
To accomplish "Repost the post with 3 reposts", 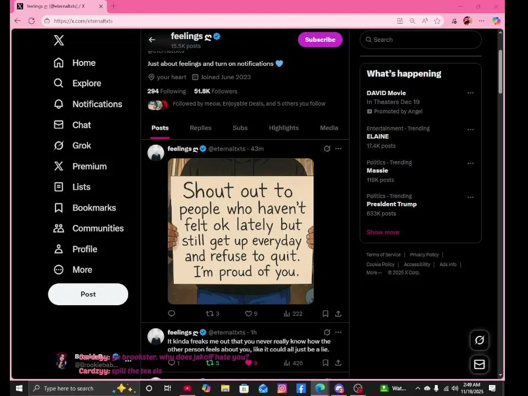I will pyautogui.click(x=212, y=313).
